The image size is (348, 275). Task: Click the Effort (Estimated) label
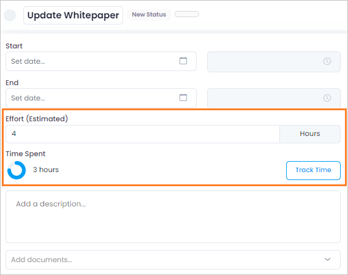[x=37, y=119]
